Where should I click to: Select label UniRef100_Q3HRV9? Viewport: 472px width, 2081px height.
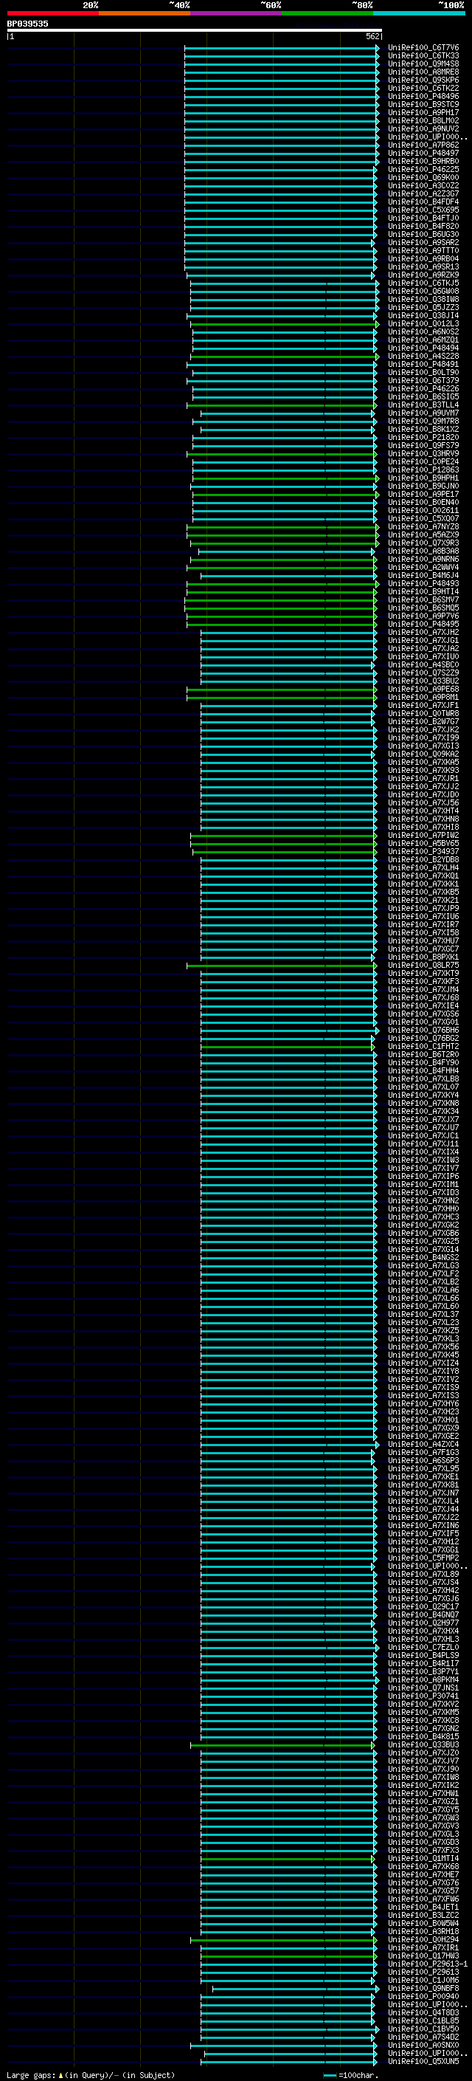pyautogui.click(x=423, y=454)
